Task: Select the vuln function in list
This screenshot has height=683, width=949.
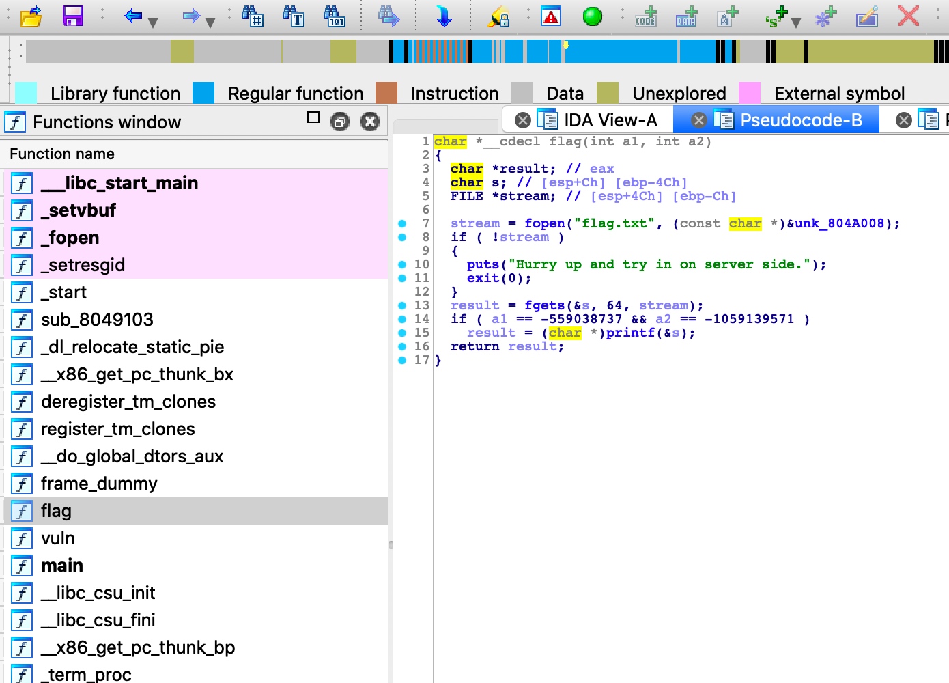Action: [58, 538]
